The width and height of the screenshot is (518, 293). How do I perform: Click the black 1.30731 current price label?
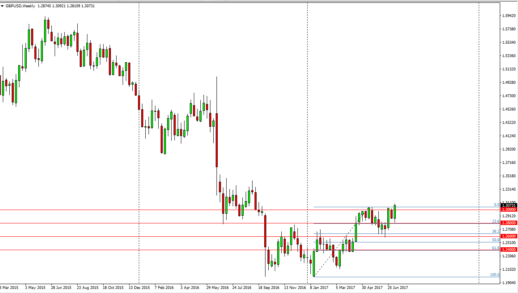pos(509,206)
